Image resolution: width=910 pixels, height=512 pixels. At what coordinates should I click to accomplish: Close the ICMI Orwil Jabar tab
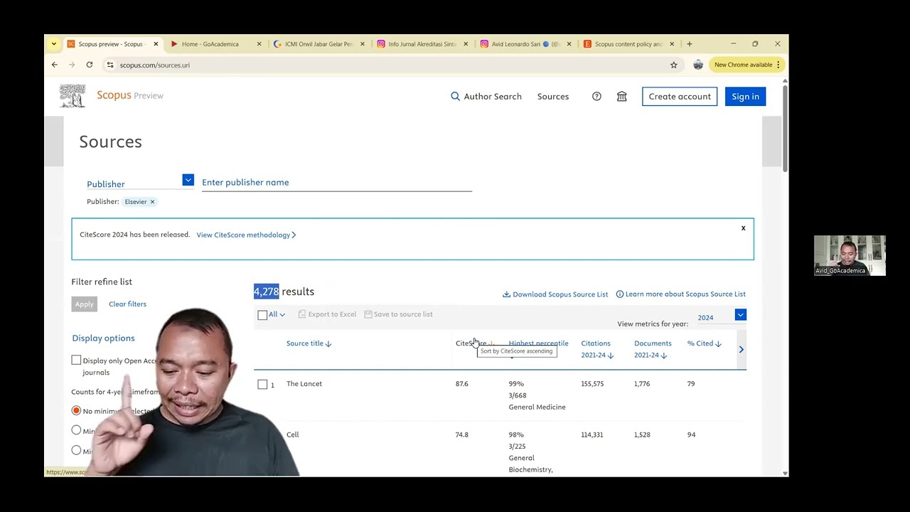point(363,44)
